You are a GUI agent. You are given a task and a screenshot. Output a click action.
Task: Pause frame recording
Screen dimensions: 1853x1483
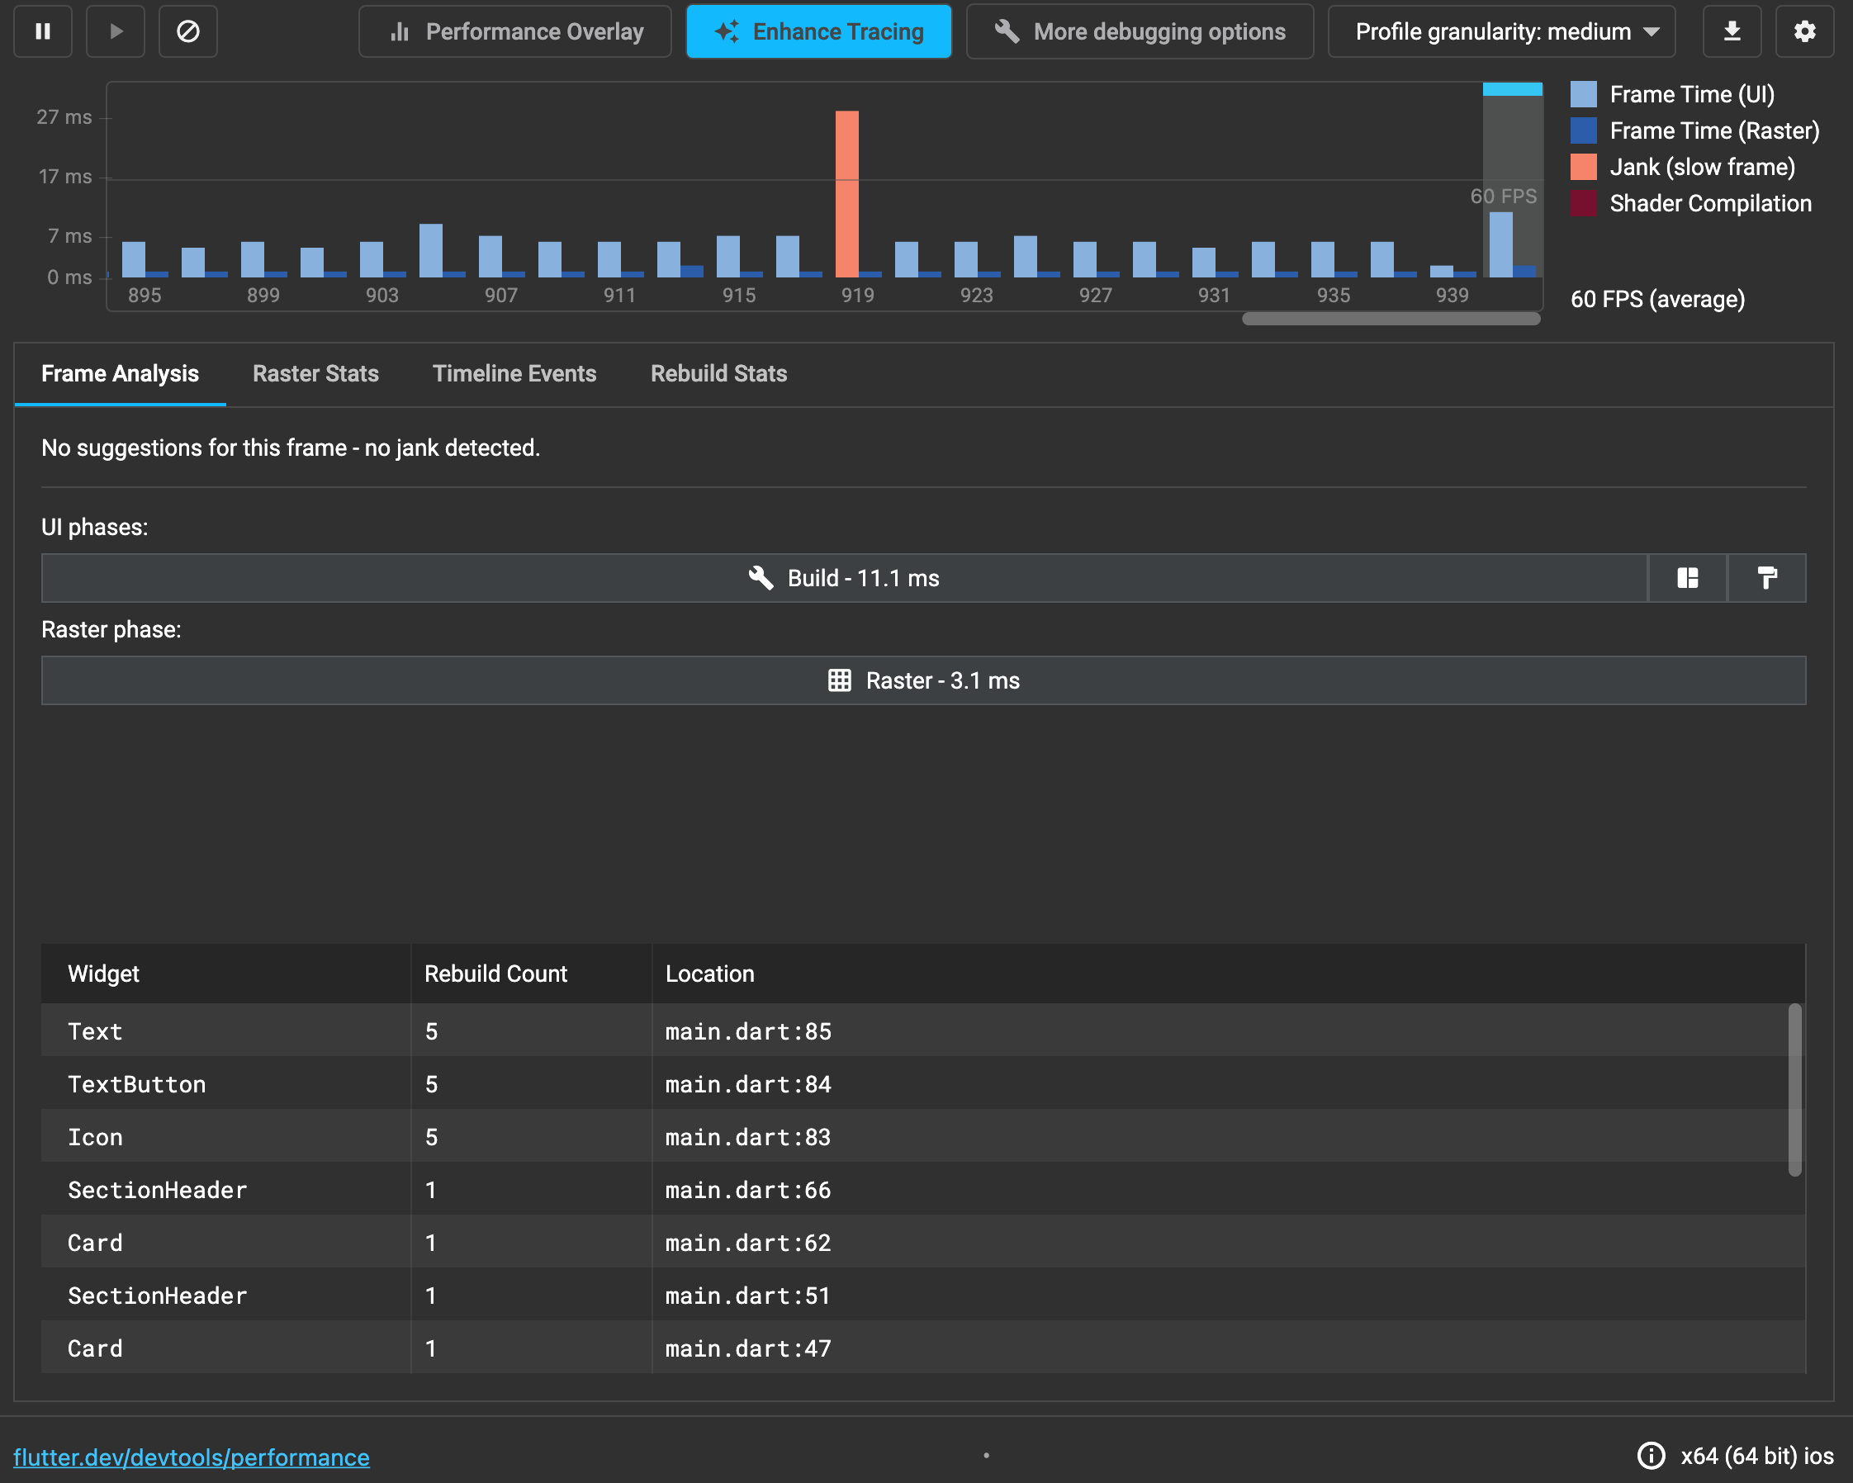tap(42, 32)
